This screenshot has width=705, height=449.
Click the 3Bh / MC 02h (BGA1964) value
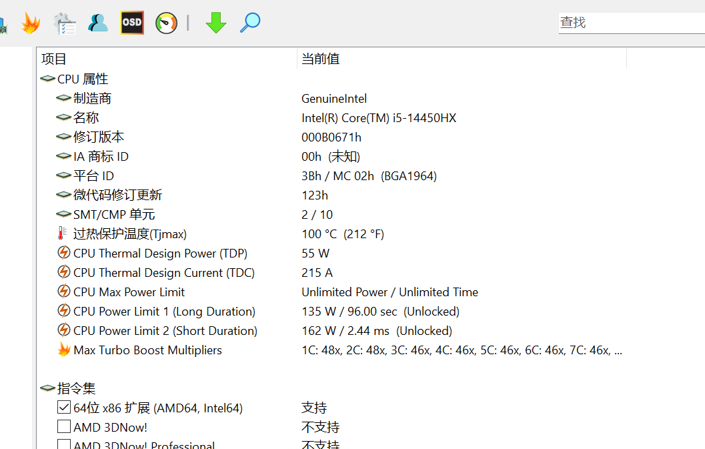pyautogui.click(x=369, y=176)
